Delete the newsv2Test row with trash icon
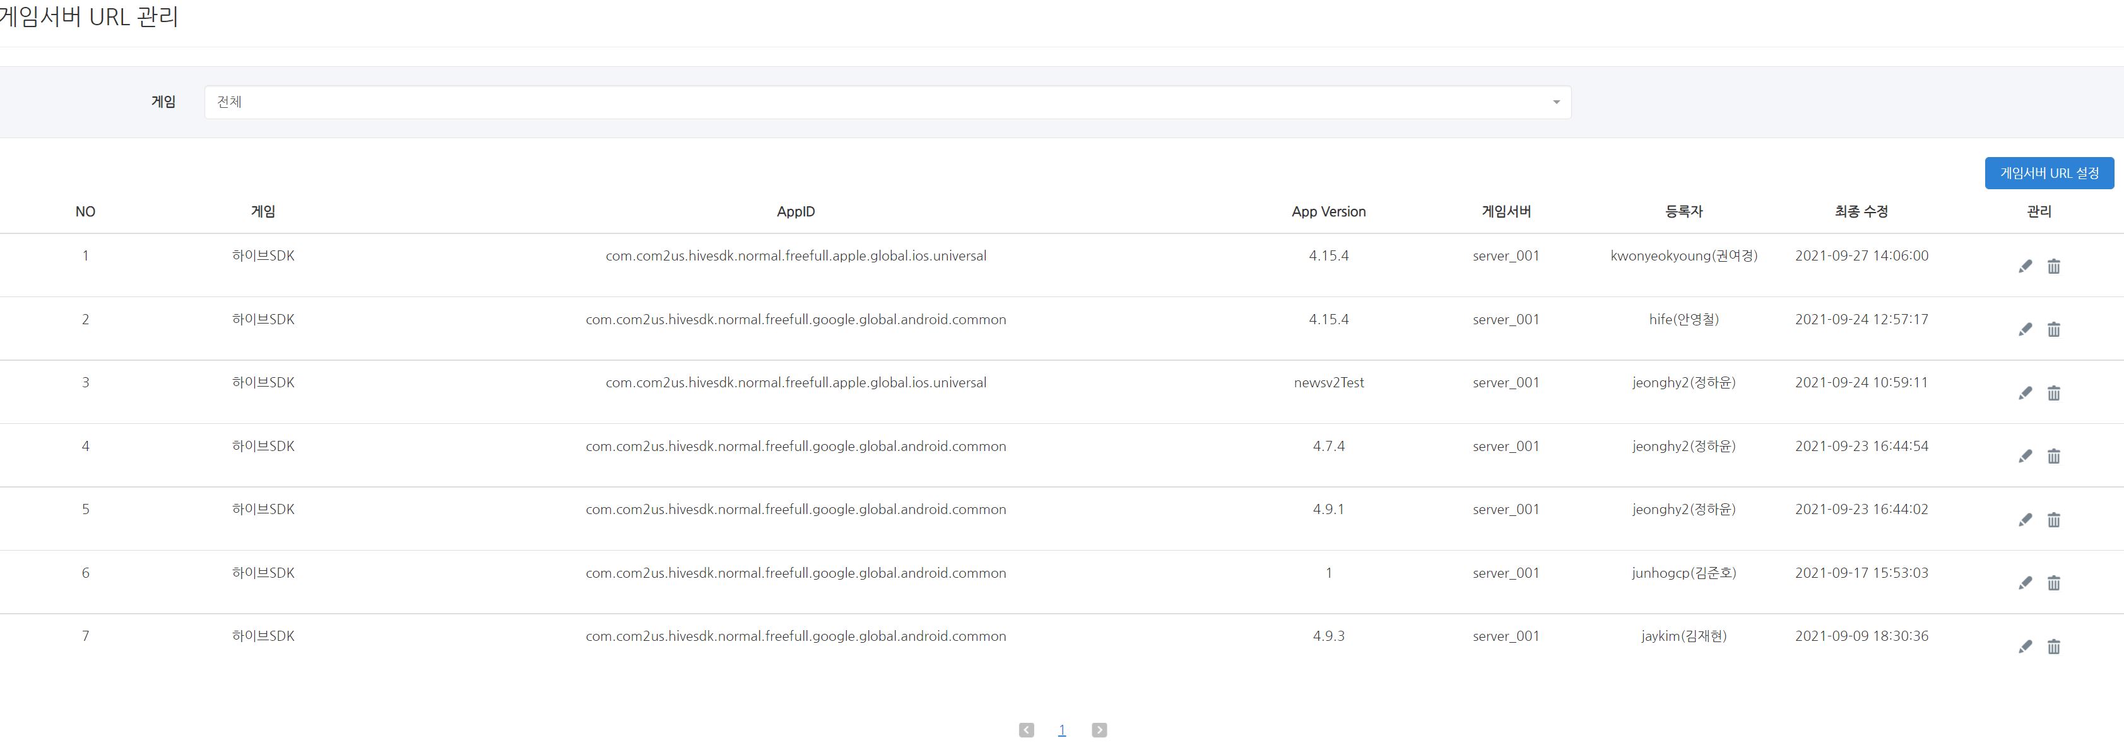Screen dimensions: 2124x755 [2054, 393]
